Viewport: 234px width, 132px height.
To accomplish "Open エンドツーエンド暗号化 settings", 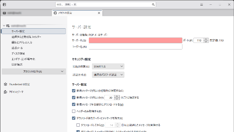I will coord(23,59).
